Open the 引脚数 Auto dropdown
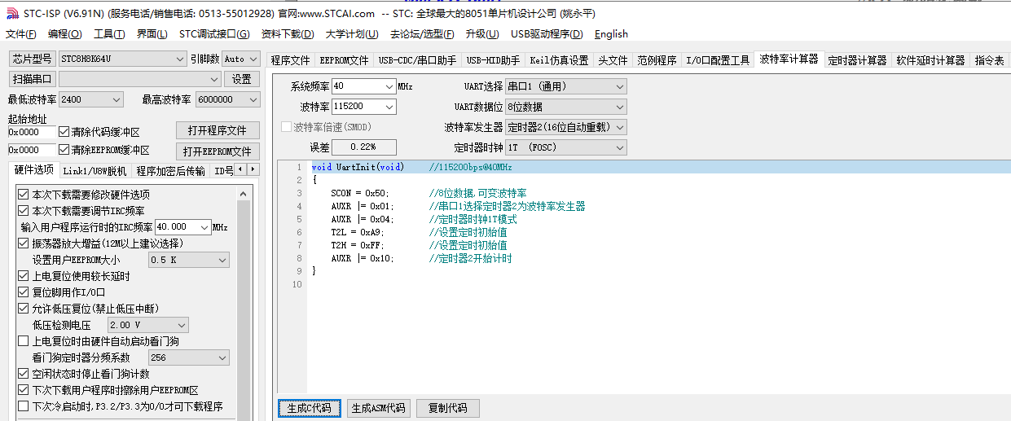 (253, 59)
